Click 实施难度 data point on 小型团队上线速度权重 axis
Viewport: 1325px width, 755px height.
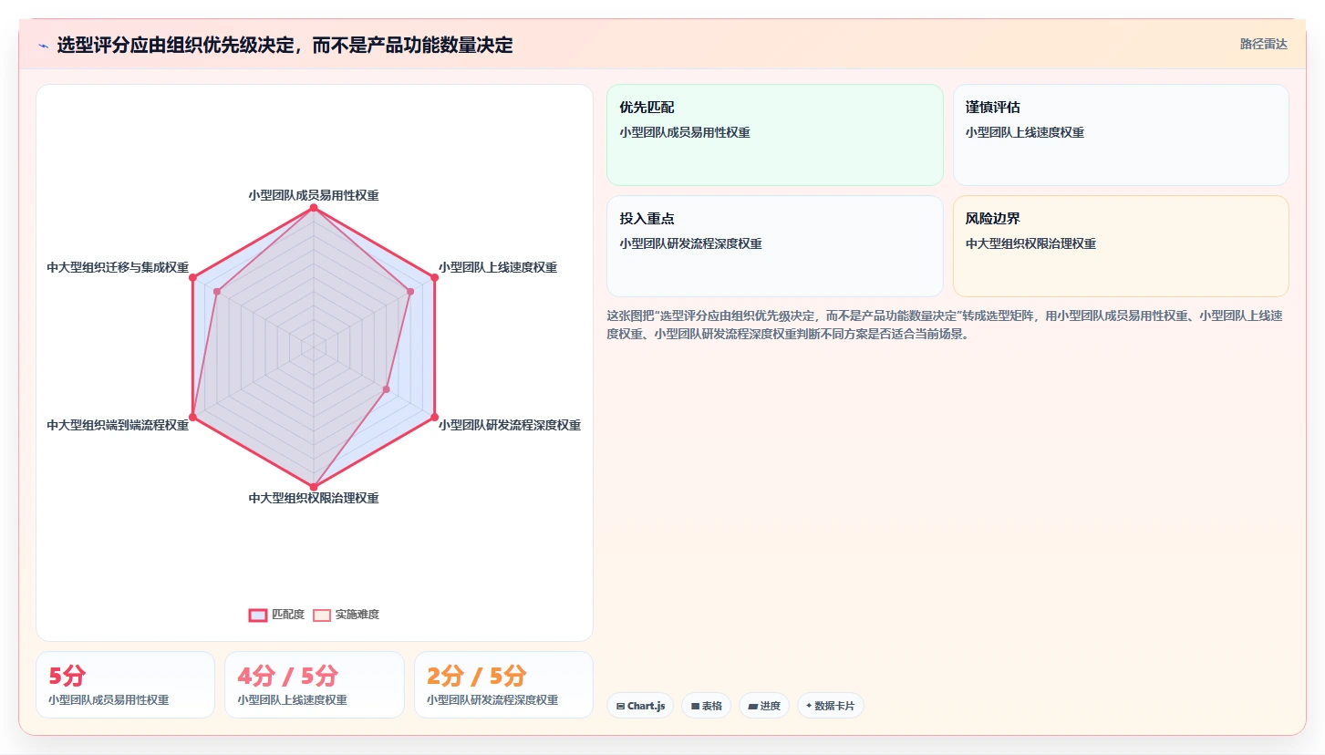pyautogui.click(x=410, y=292)
